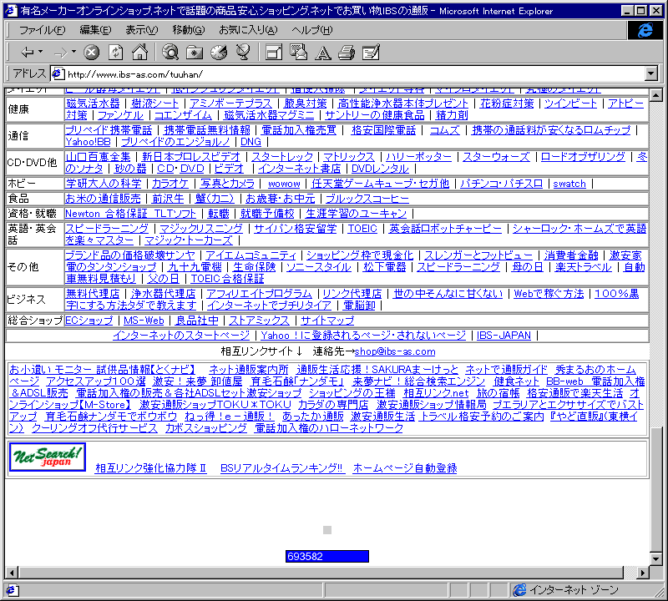Open the 表示(V) menu
This screenshot has width=668, height=601.
[x=141, y=30]
